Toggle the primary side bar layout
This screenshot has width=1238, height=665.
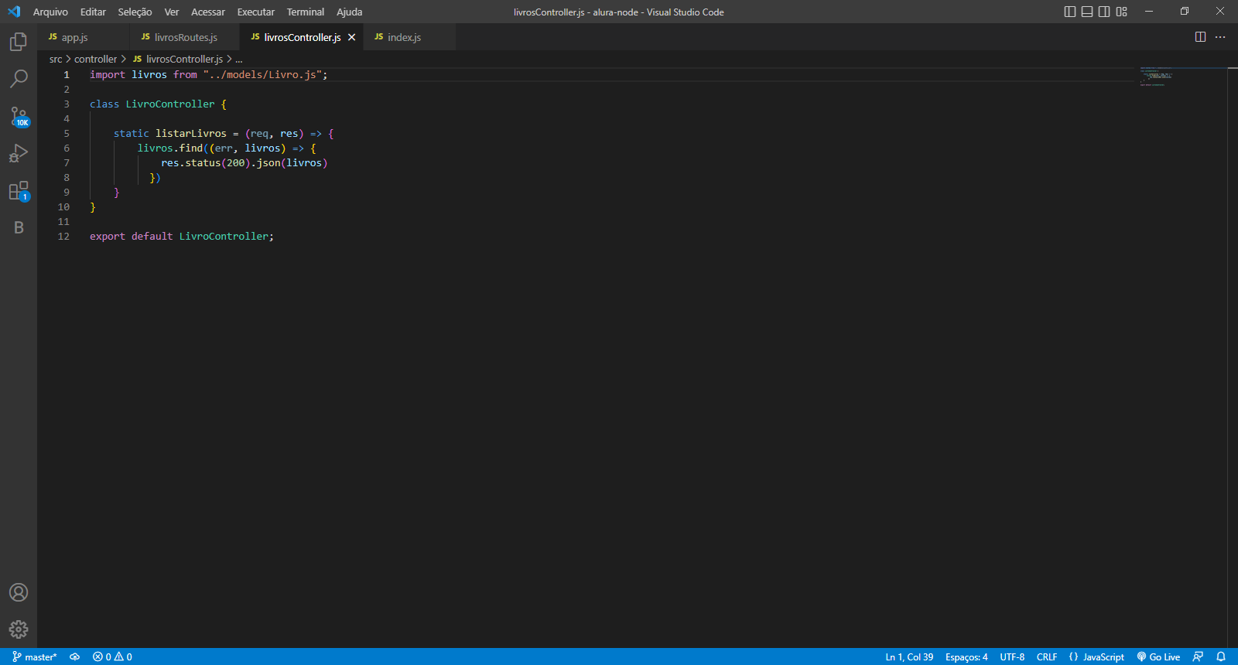(1070, 12)
